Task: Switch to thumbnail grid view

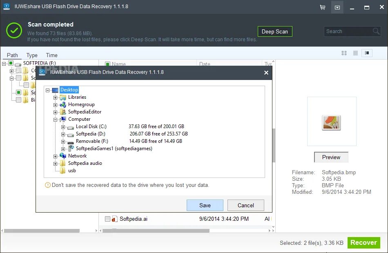Action: pos(344,53)
